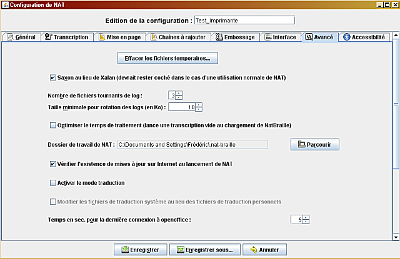Go to the Embossage tab

[x=235, y=37]
